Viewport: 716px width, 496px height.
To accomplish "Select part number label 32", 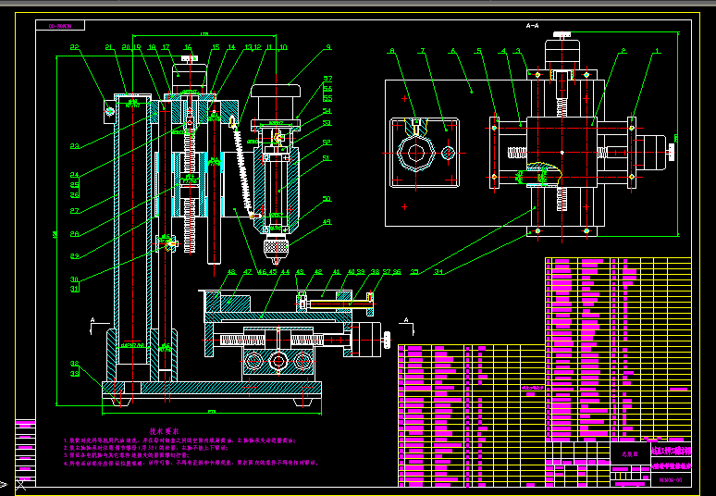I will 74,364.
